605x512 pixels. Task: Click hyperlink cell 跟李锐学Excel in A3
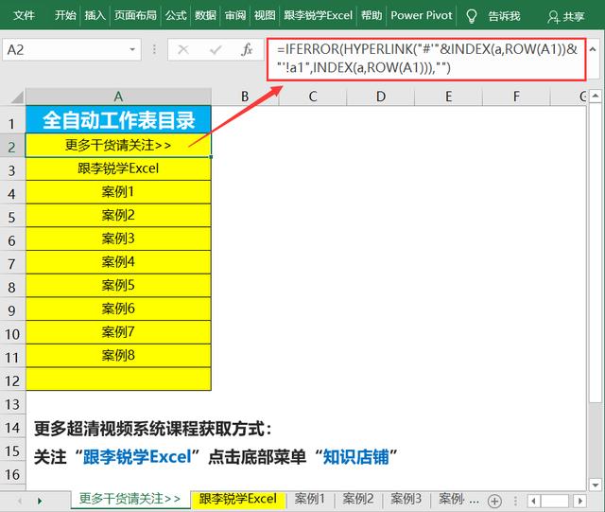coord(118,168)
